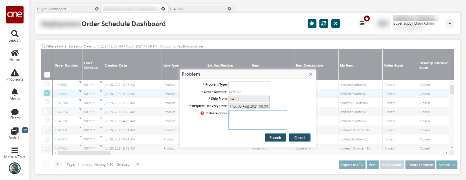Open context triangle on order 1046796
Screen dimensions: 466x180
point(80,118)
